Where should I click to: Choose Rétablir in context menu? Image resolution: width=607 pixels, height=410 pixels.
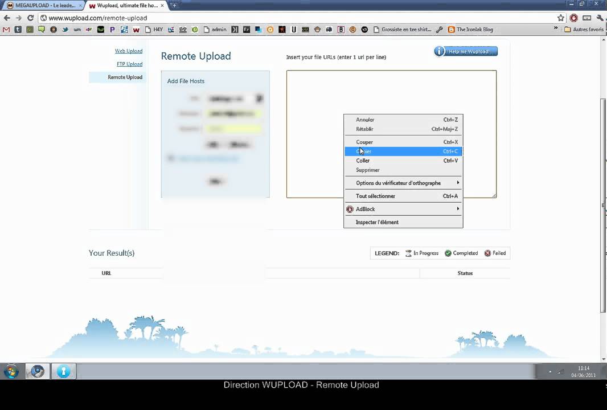click(403, 129)
